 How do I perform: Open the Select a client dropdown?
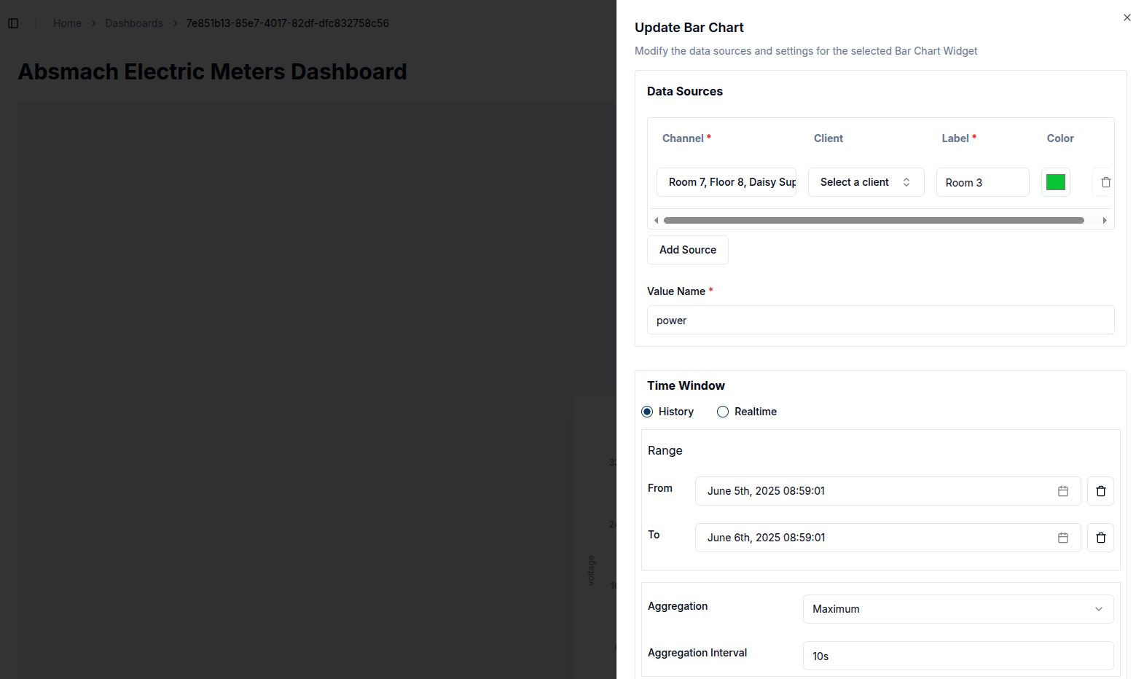(x=865, y=182)
